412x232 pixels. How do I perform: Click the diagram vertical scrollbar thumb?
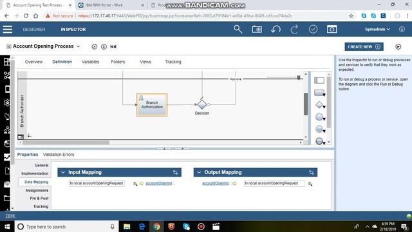306,104
